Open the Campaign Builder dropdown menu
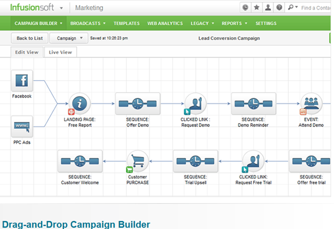Image resolution: width=334 pixels, height=229 pixels. click(39, 24)
